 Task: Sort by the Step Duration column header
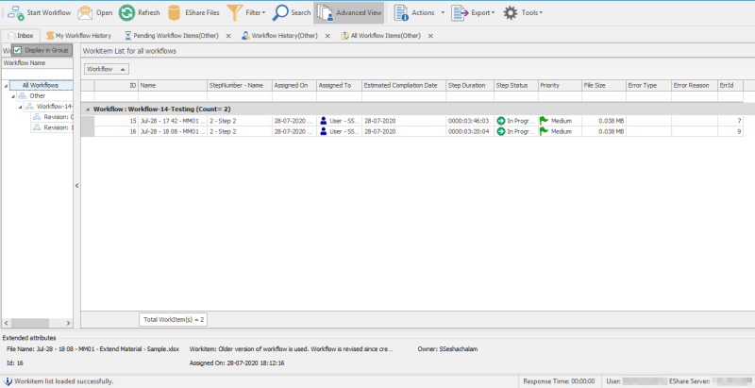[467, 85]
